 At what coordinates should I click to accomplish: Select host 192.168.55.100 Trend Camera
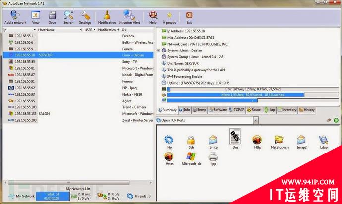point(78,107)
